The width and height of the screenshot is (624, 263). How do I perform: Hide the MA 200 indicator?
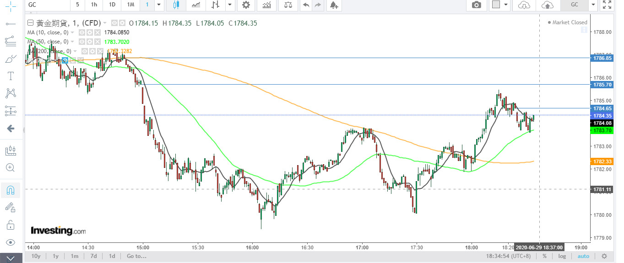coord(85,51)
